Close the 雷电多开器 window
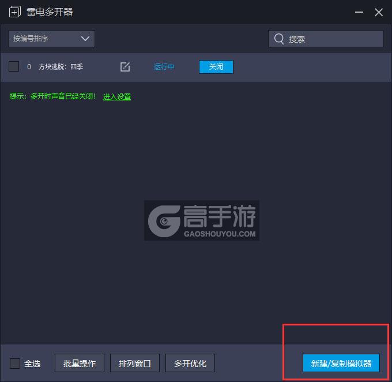 [379, 12]
